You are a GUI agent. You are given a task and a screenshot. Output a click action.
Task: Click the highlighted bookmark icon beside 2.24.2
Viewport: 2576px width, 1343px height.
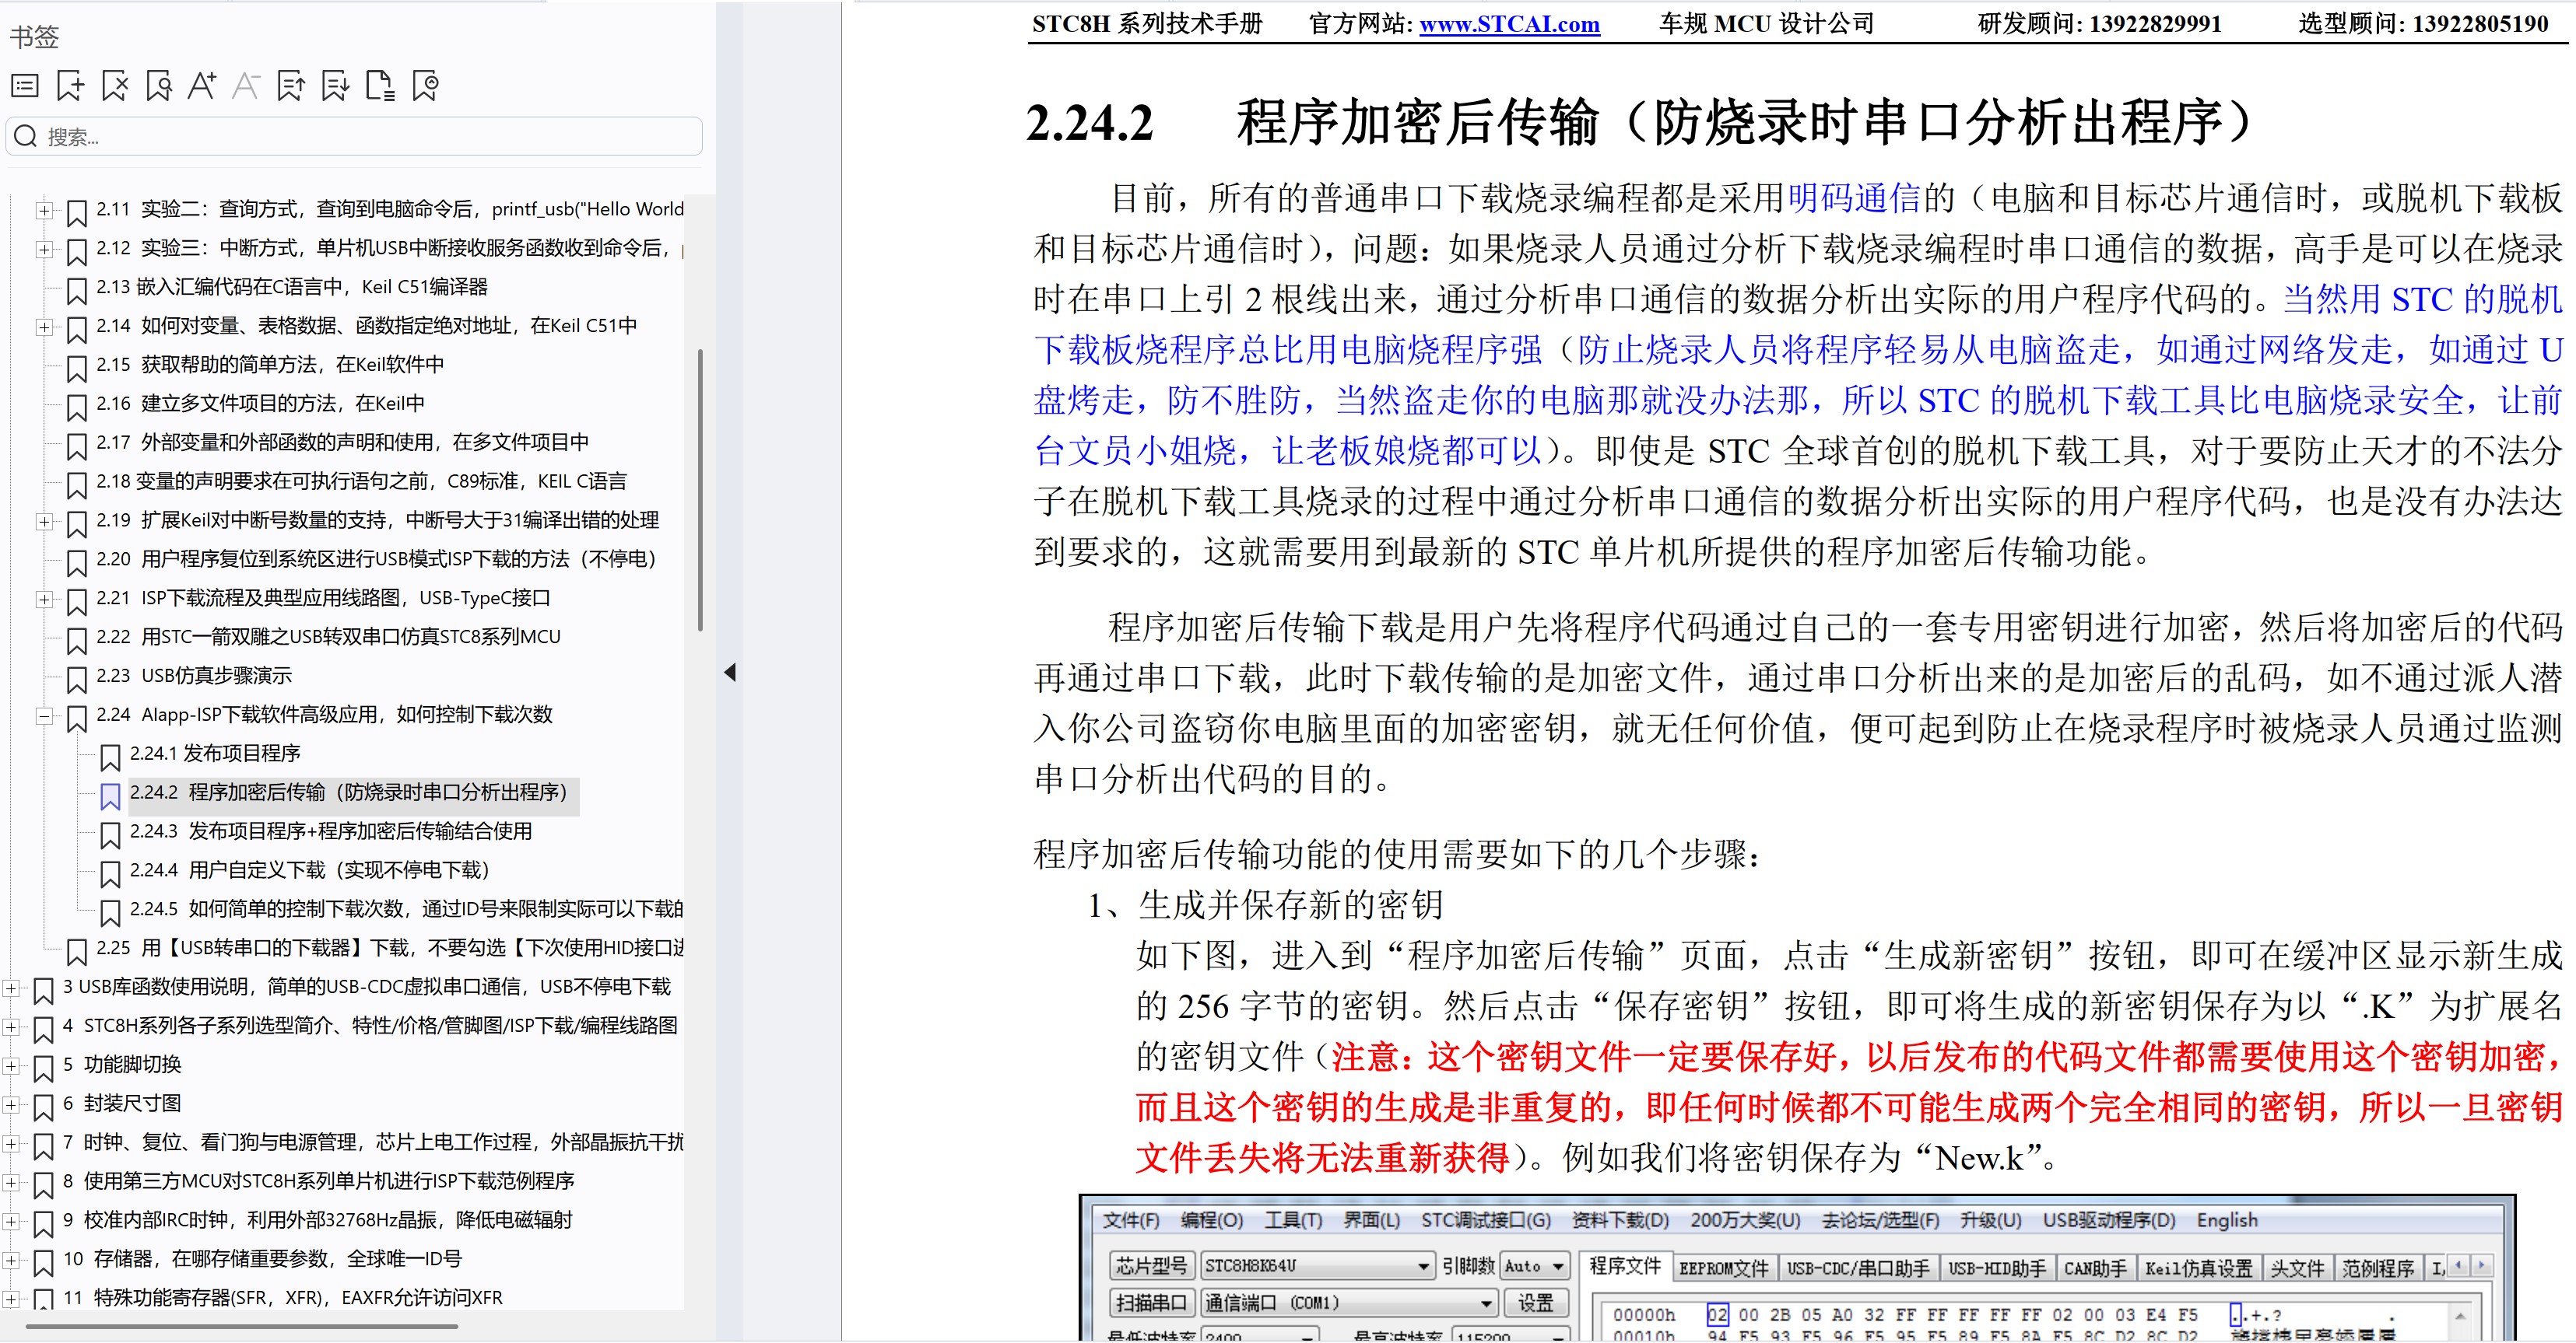point(110,796)
